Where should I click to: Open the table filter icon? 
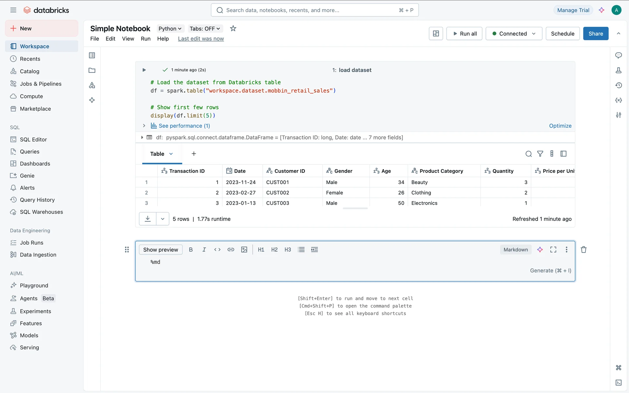(540, 154)
